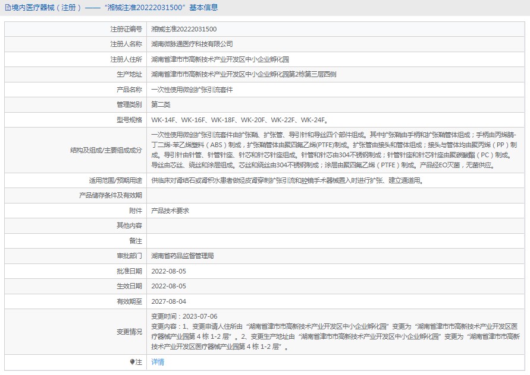Click the 适用范围/预期用途 description text
The height and width of the screenshot is (375, 530).
pos(287,180)
